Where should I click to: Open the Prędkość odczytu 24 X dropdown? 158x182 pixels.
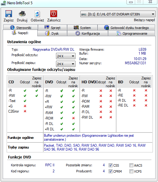pos(66,56)
